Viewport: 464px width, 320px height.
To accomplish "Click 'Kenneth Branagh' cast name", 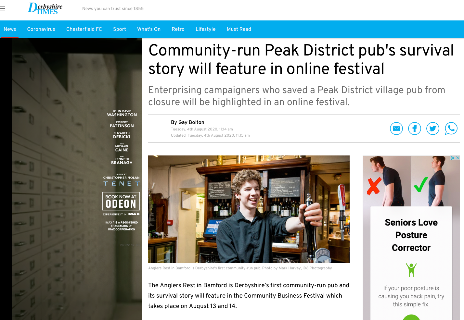I will [122, 161].
